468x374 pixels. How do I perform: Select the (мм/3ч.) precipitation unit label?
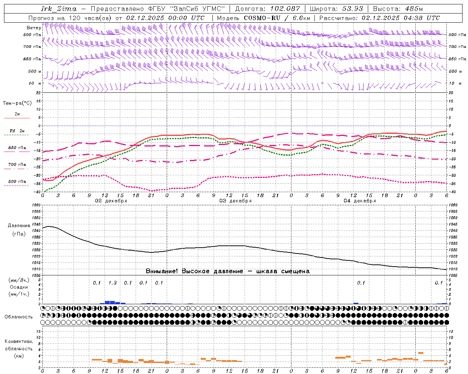click(19, 280)
